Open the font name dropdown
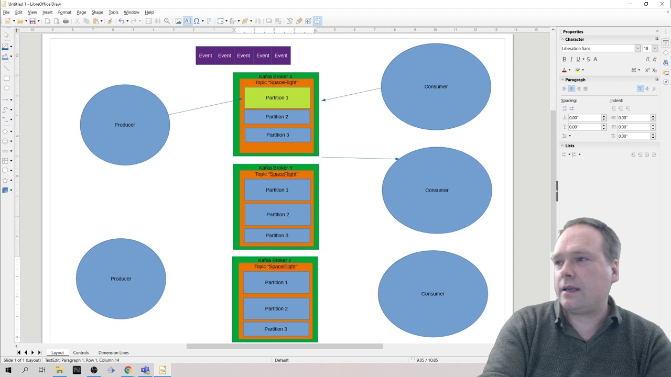 pos(637,48)
